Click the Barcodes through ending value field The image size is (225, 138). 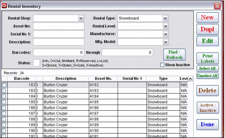point(128,52)
